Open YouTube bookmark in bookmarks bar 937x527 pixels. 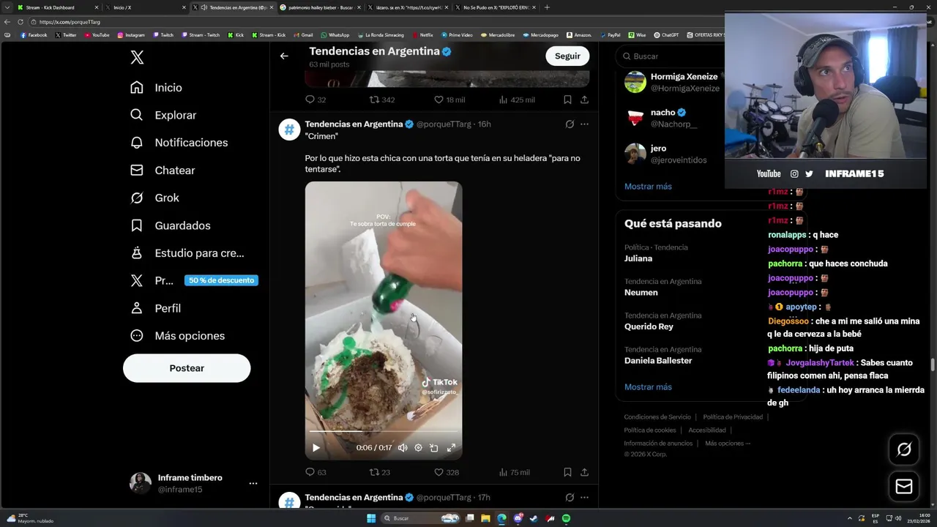pyautogui.click(x=97, y=35)
